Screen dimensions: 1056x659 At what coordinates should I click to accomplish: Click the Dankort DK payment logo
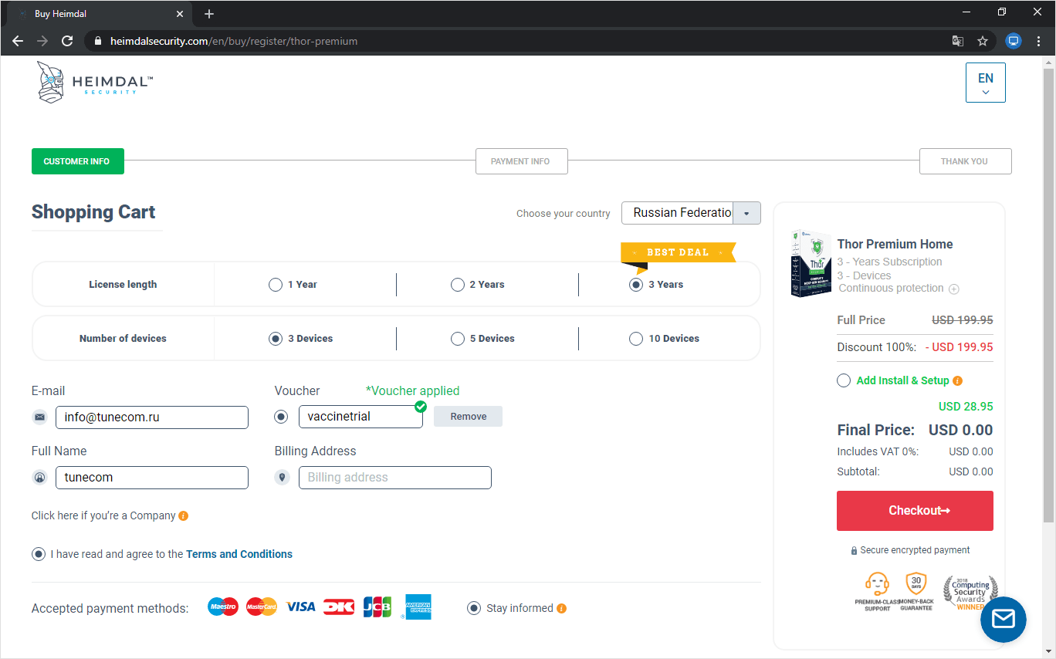(339, 607)
